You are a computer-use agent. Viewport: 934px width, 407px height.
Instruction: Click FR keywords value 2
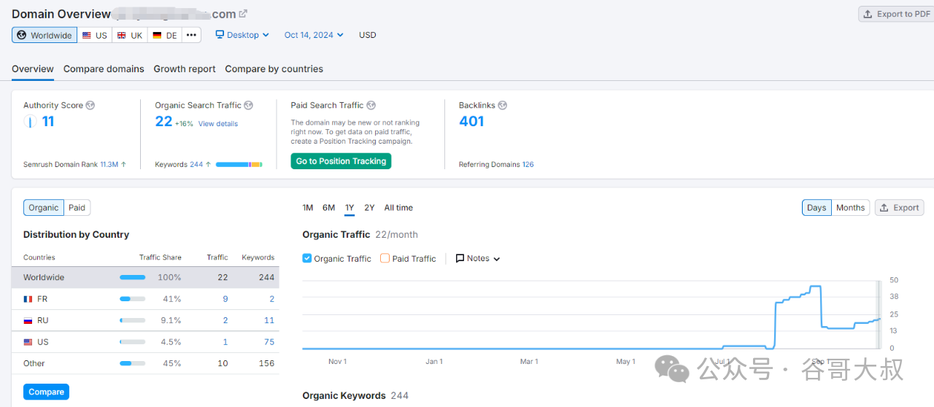[272, 299]
